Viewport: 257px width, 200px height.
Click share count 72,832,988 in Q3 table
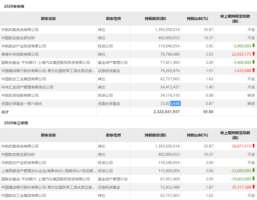coord(170,187)
